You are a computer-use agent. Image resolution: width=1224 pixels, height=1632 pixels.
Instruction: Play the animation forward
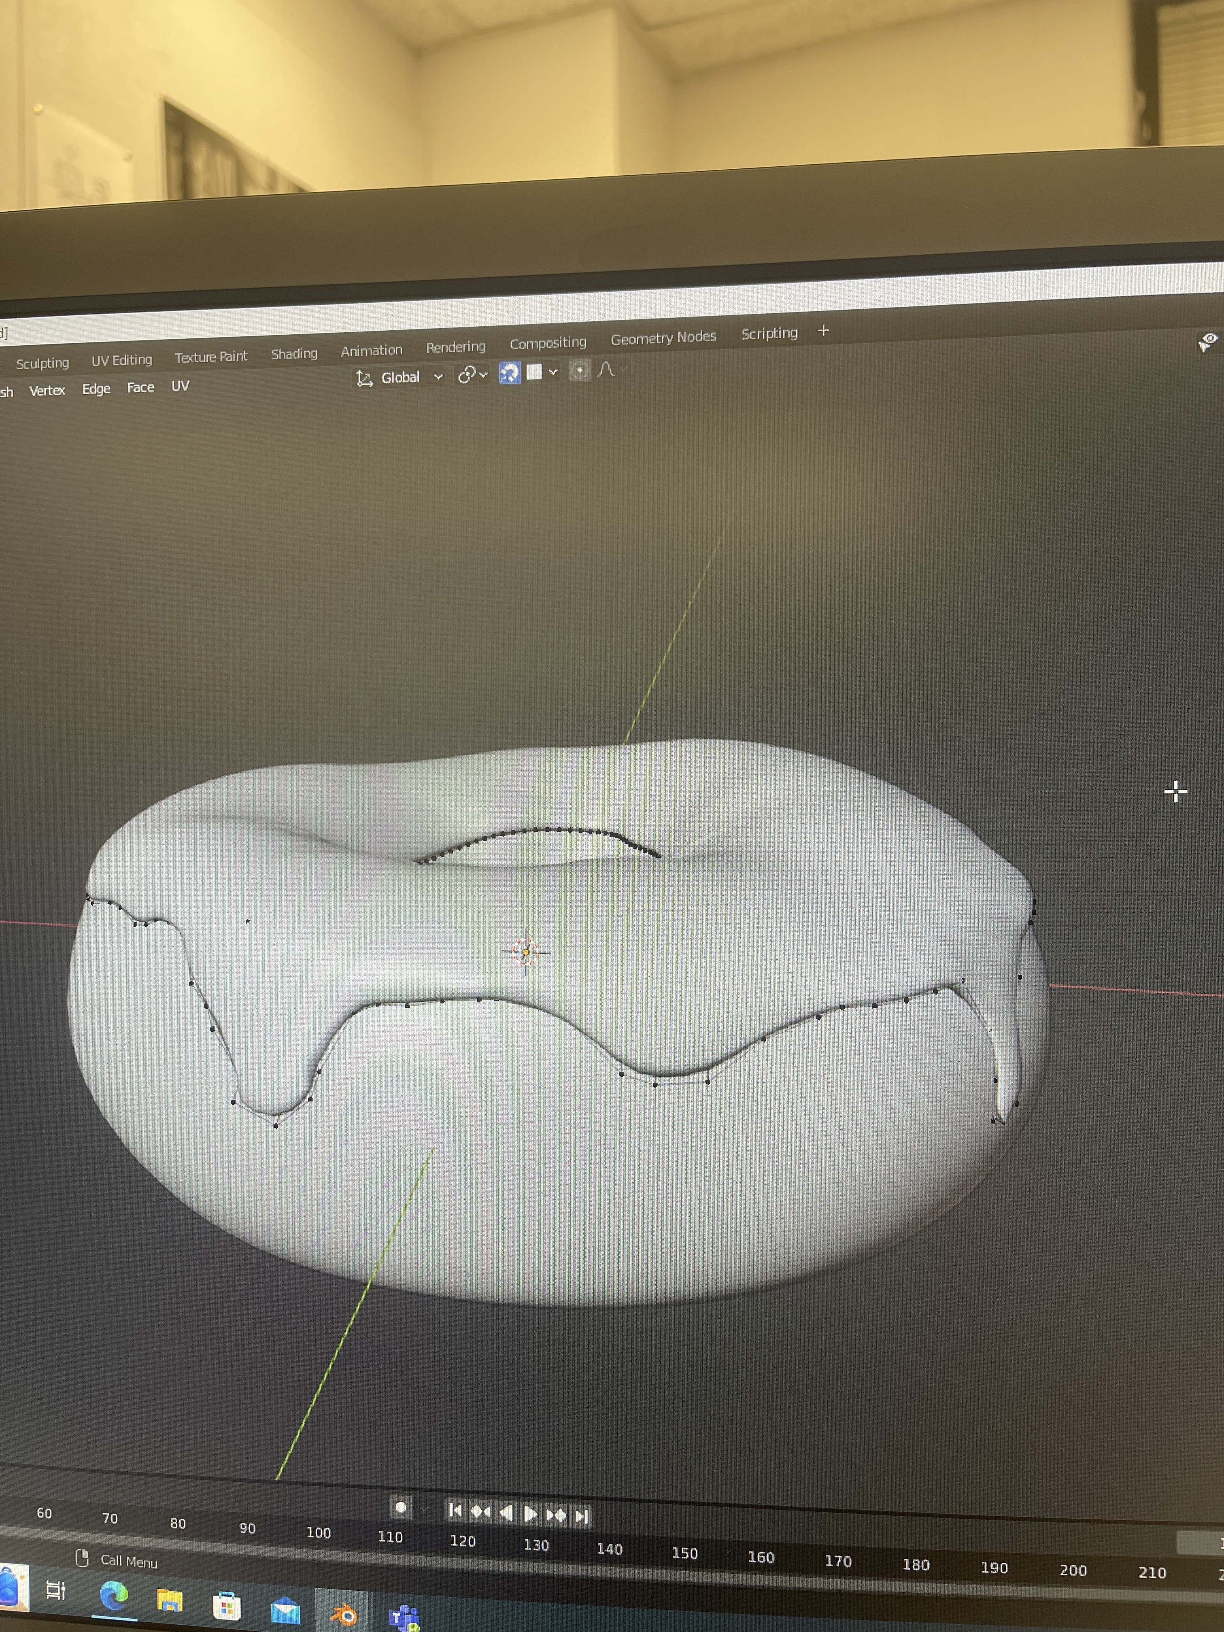531,1514
